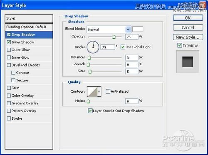Click the New Style button

pyautogui.click(x=188, y=37)
